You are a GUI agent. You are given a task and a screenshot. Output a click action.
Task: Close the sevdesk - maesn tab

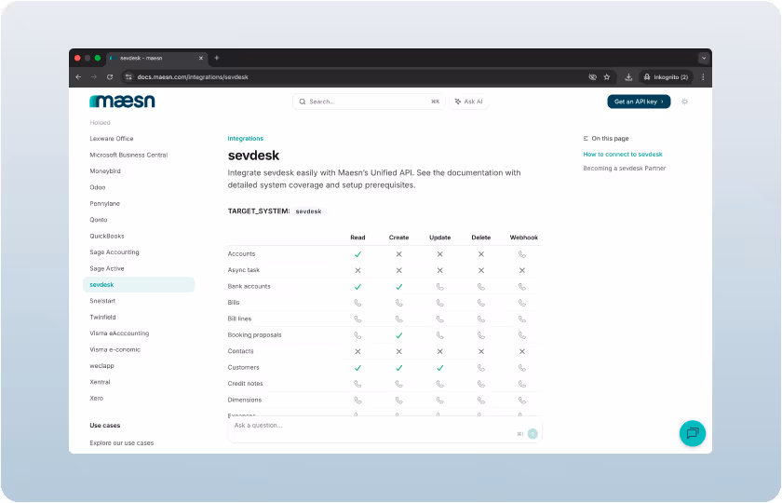tap(201, 58)
